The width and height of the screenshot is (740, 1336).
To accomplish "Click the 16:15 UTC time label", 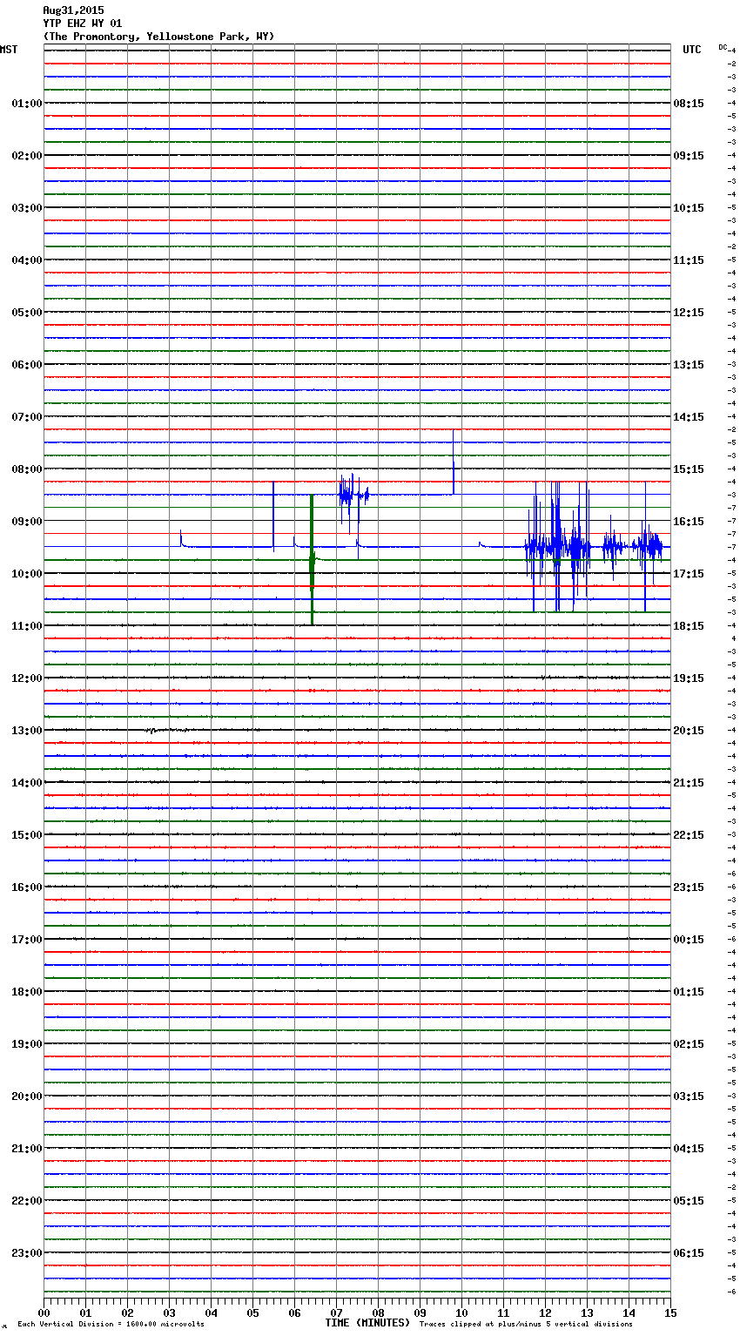I will (689, 522).
